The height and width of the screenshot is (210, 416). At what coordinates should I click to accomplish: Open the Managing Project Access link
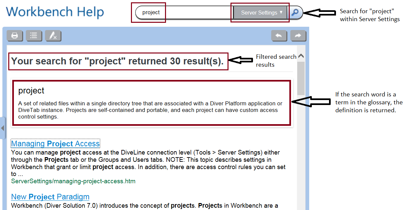click(56, 144)
